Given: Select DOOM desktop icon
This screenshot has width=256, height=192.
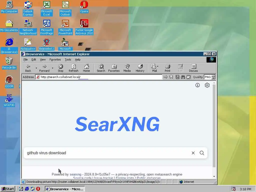Looking at the screenshot, I should point(9,82).
